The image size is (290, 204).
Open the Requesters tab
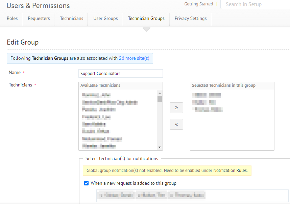39,18
